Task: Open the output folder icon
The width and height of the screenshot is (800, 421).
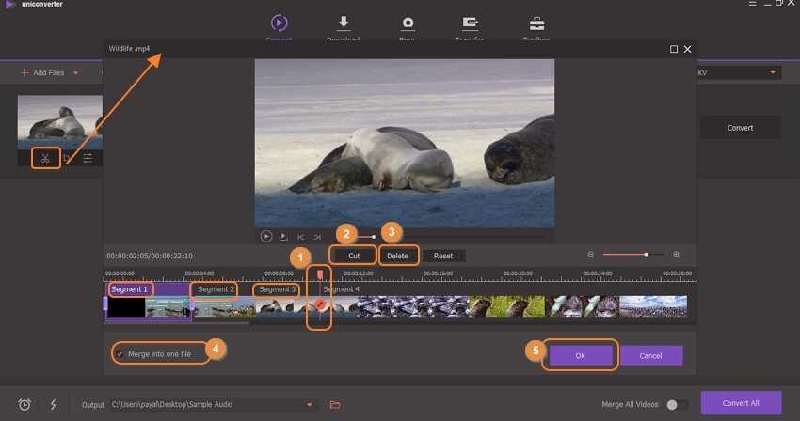Action: tap(335, 404)
